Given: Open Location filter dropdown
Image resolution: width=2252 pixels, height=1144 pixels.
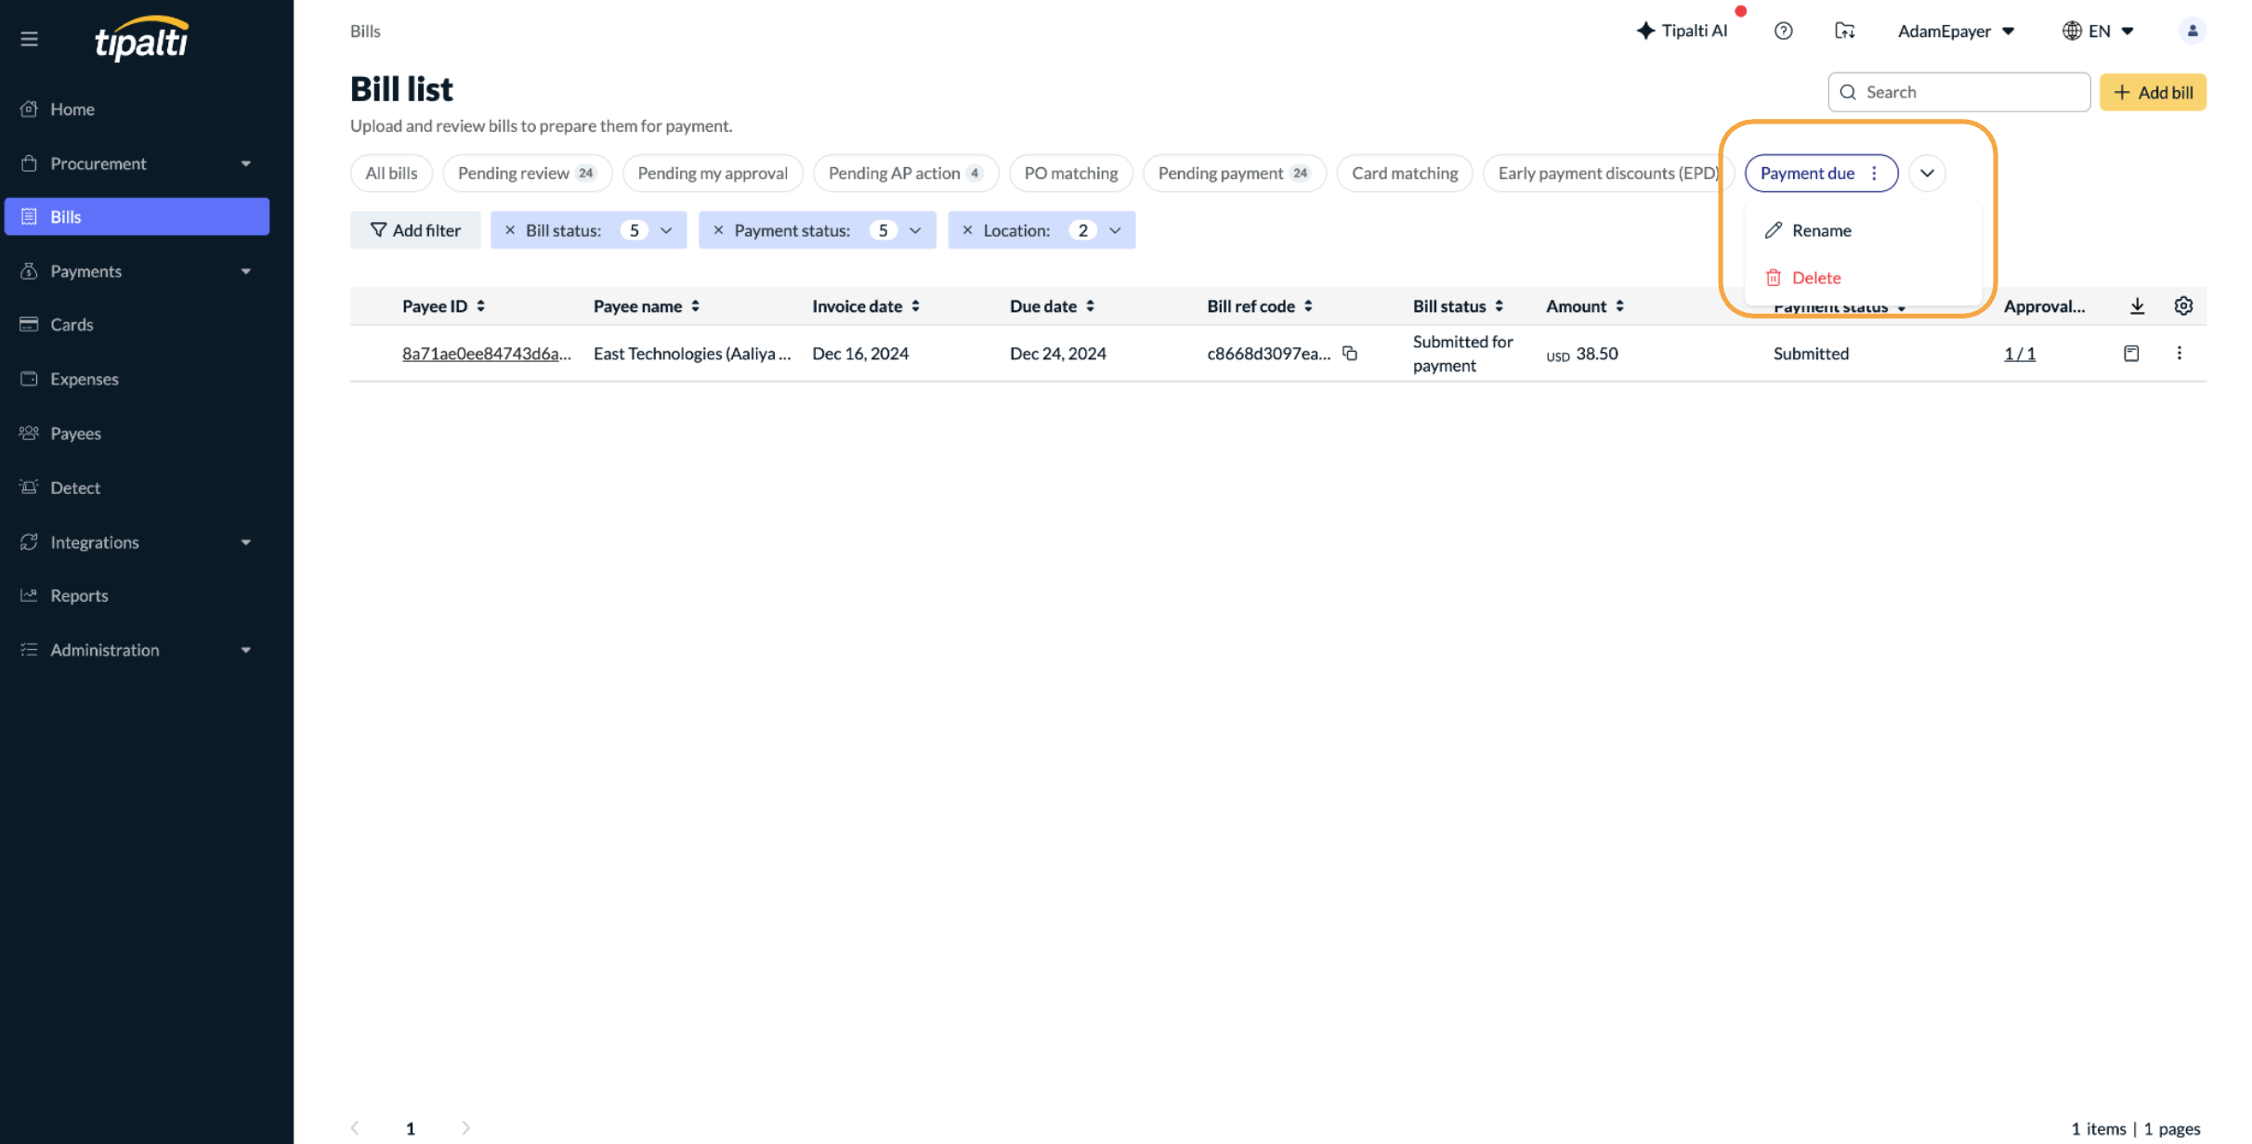Looking at the screenshot, I should pos(1115,230).
